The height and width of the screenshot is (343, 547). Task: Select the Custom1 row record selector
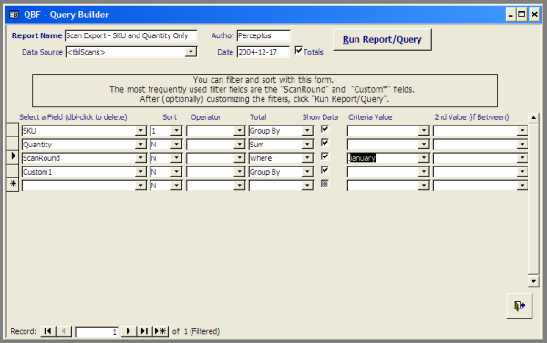(x=13, y=171)
